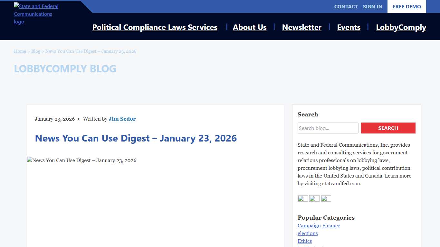440x247 pixels.
Task: View the Events page
Action: pyautogui.click(x=349, y=27)
